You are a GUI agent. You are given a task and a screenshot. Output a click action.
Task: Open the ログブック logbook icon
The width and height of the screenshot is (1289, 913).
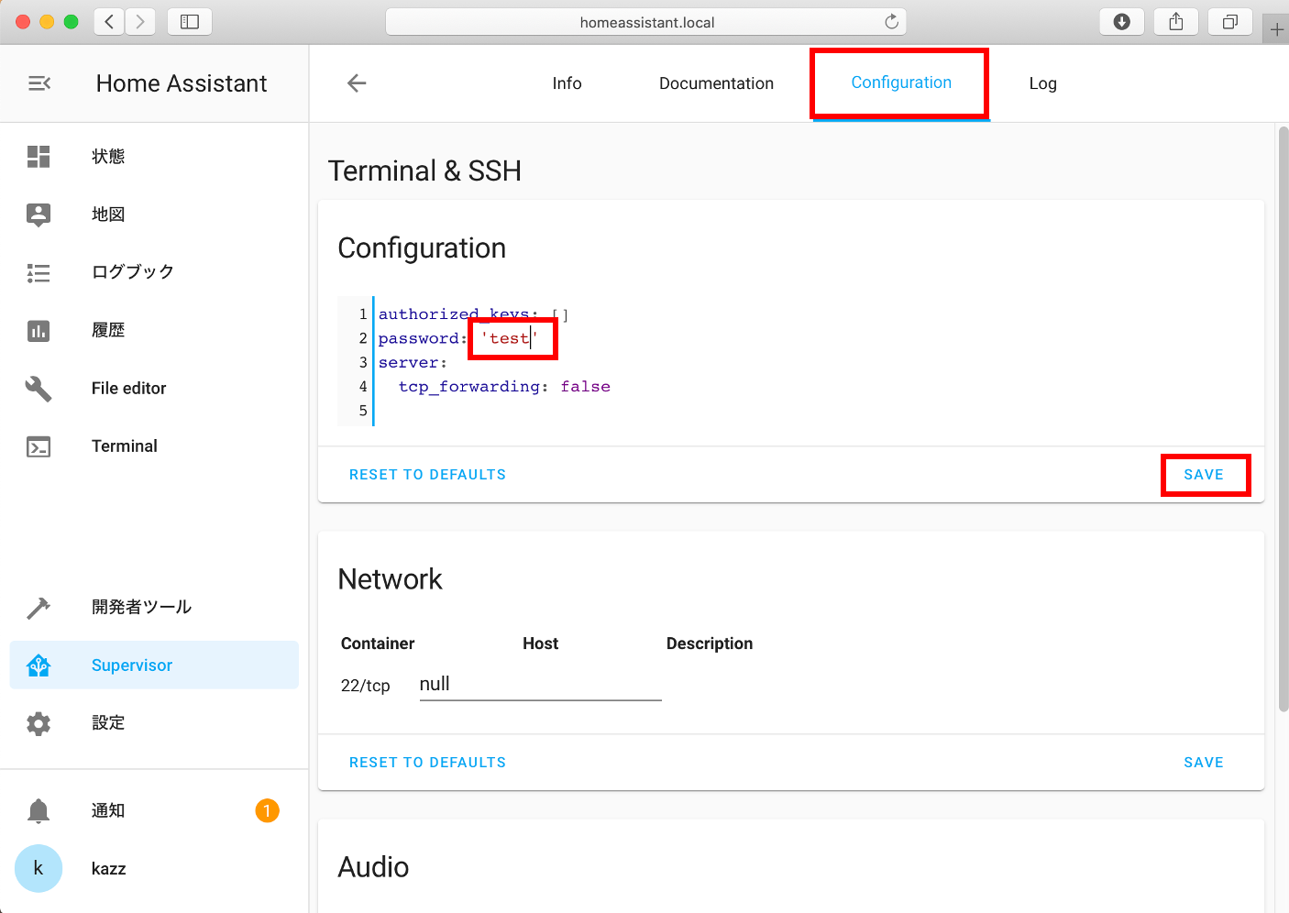[39, 272]
